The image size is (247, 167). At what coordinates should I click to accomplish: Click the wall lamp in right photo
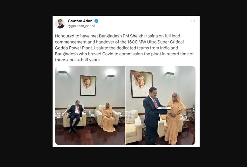(x=170, y=73)
